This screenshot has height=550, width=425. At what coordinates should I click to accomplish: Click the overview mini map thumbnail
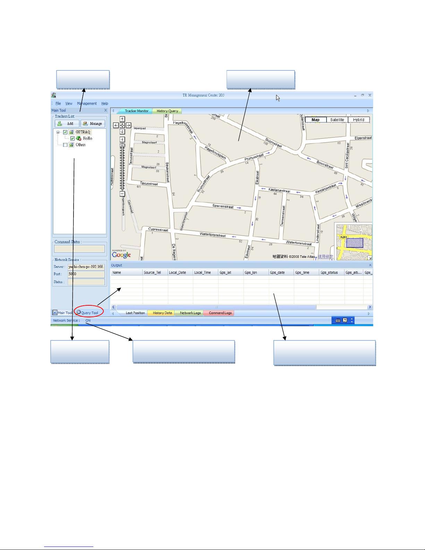pyautogui.click(x=354, y=242)
